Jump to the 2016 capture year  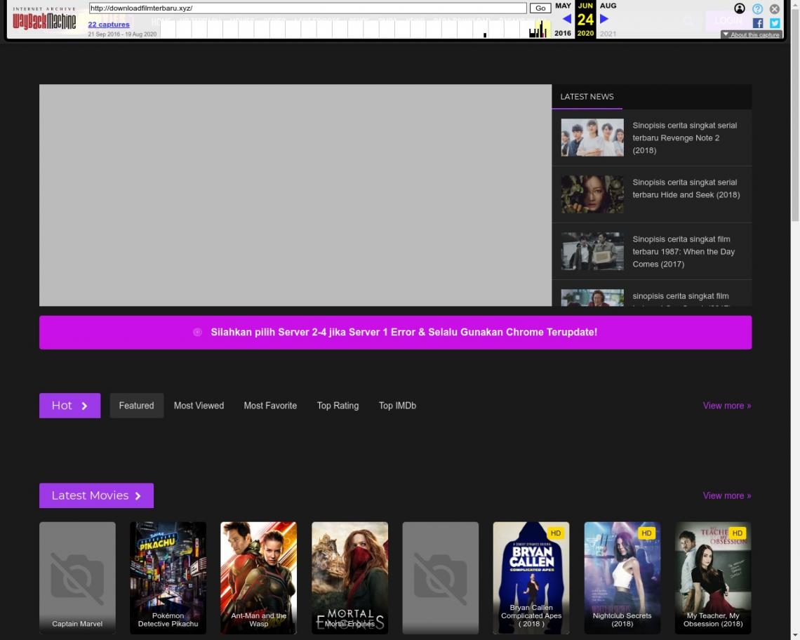pos(562,33)
